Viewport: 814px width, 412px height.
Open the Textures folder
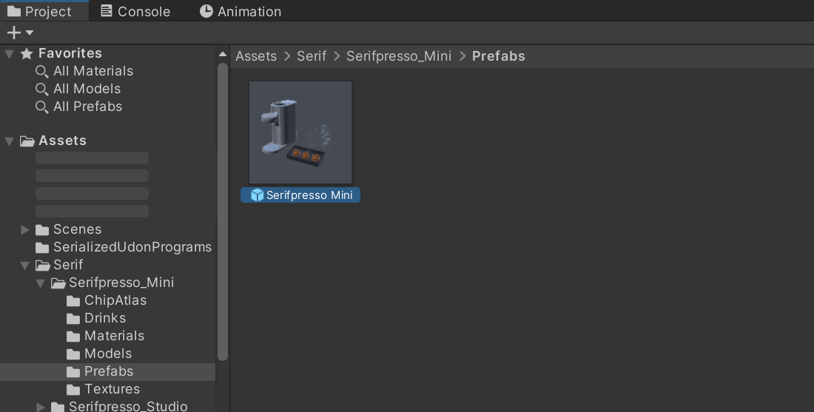point(112,388)
